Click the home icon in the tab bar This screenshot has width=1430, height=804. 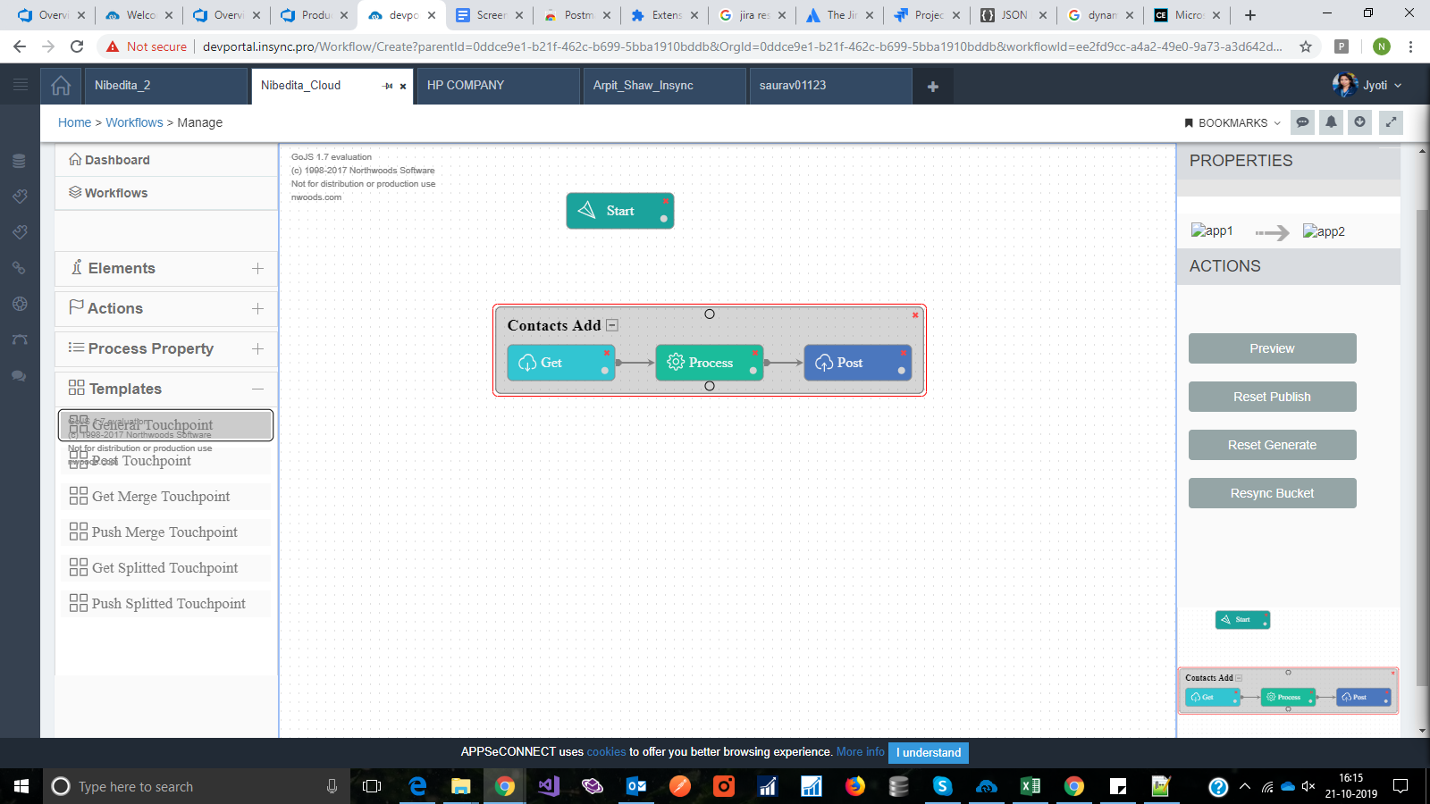(x=61, y=86)
